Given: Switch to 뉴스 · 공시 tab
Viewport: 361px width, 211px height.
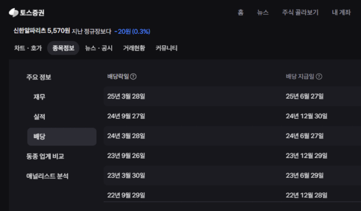Looking at the screenshot, I should [99, 48].
